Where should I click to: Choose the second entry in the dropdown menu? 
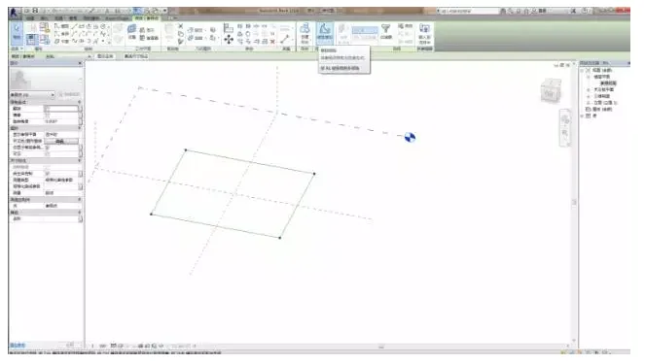coord(343,58)
